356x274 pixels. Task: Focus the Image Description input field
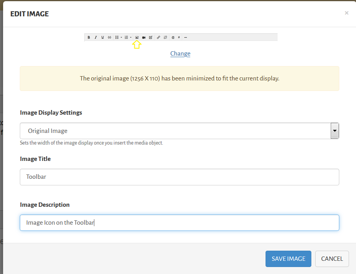[179, 223]
